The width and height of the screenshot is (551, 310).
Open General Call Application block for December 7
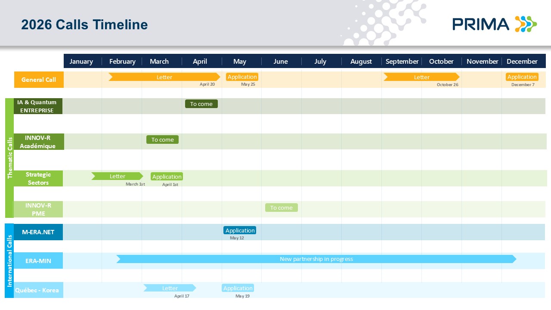(x=522, y=77)
